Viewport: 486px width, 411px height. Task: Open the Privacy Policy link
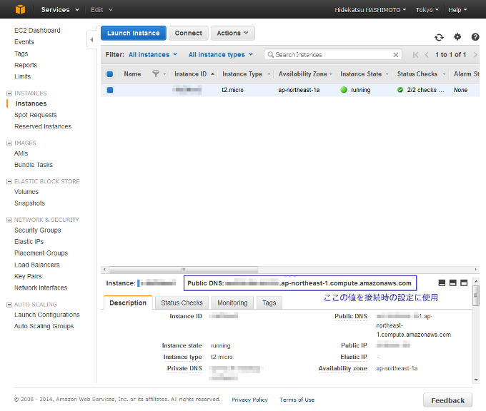point(250,400)
